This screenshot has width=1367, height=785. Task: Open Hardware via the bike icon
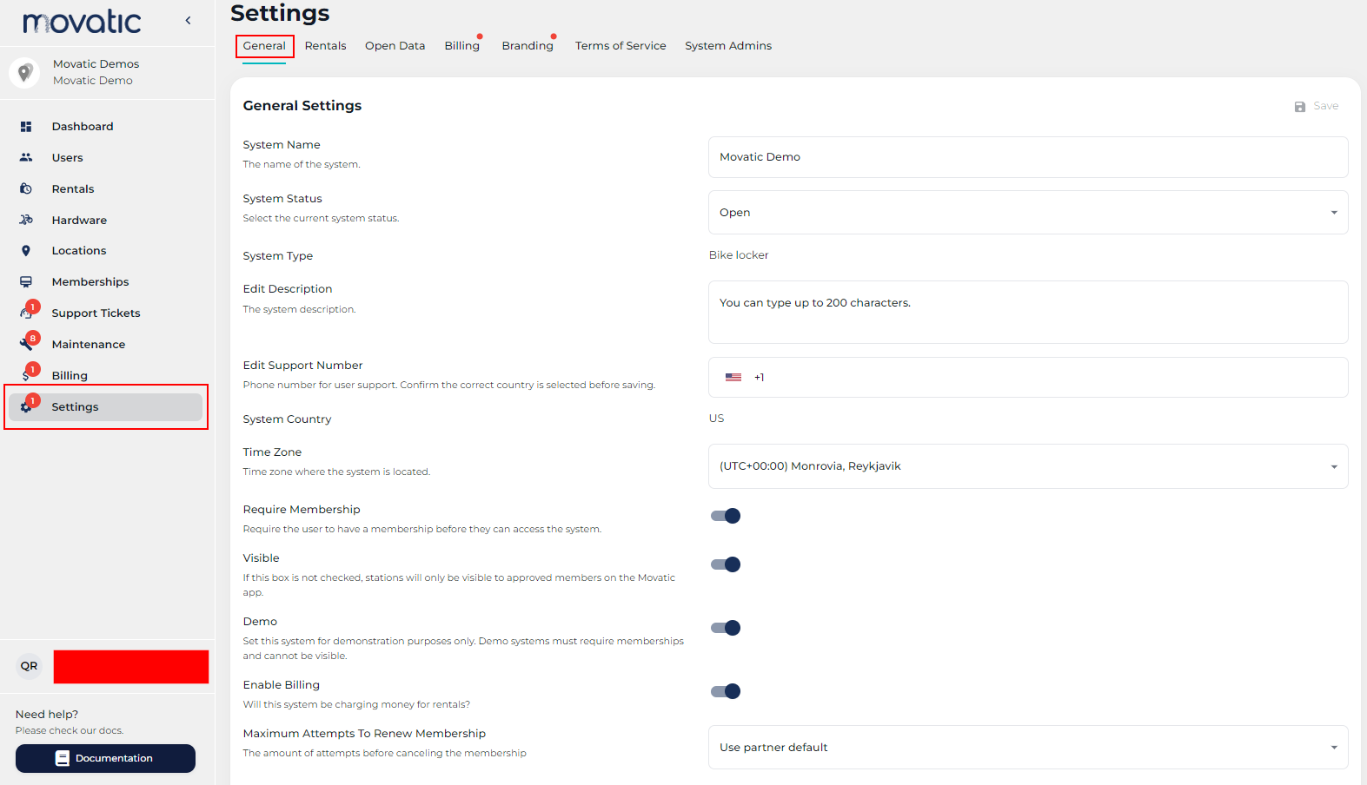26,221
